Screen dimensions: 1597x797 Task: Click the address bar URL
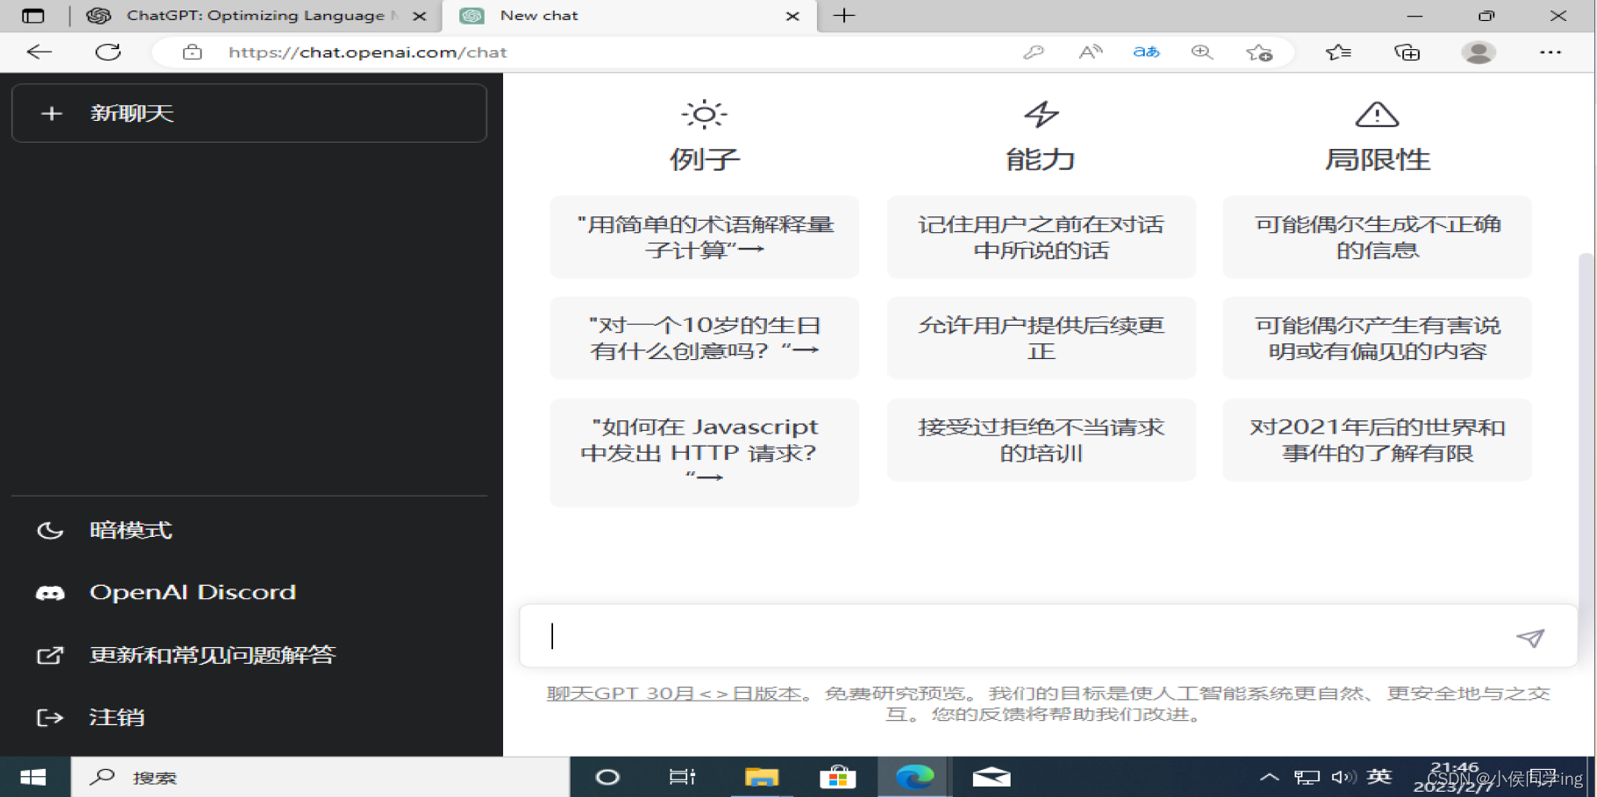point(367,53)
